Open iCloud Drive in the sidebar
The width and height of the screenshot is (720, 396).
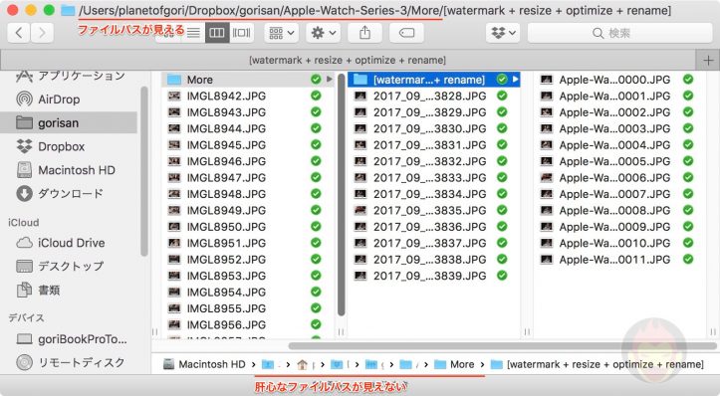(x=69, y=243)
